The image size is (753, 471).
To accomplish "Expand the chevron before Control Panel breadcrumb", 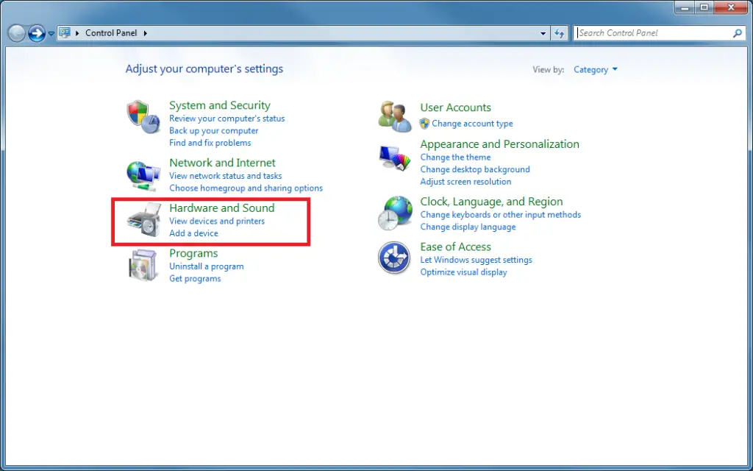I will coord(77,33).
